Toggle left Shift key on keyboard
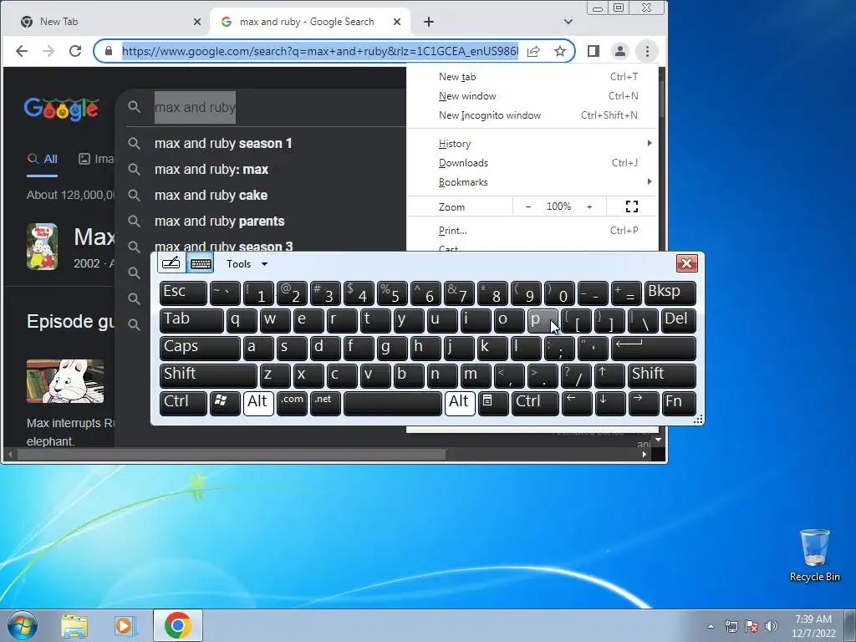Image resolution: width=856 pixels, height=642 pixels. 208,375
